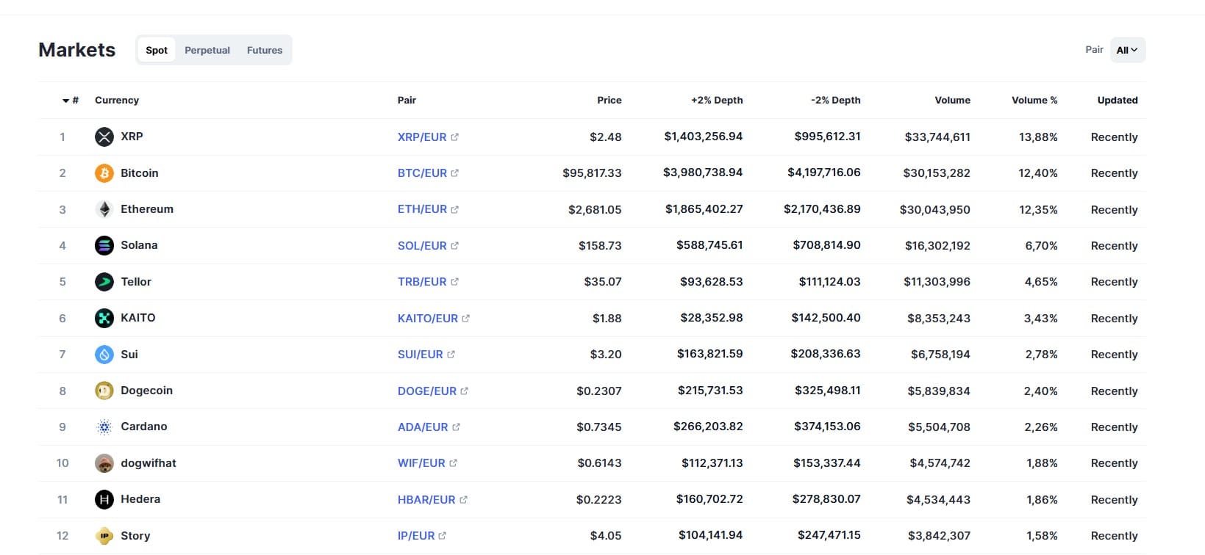This screenshot has height=555, width=1205.
Task: Open the DOGE/EUR pair link
Action: (x=426, y=391)
